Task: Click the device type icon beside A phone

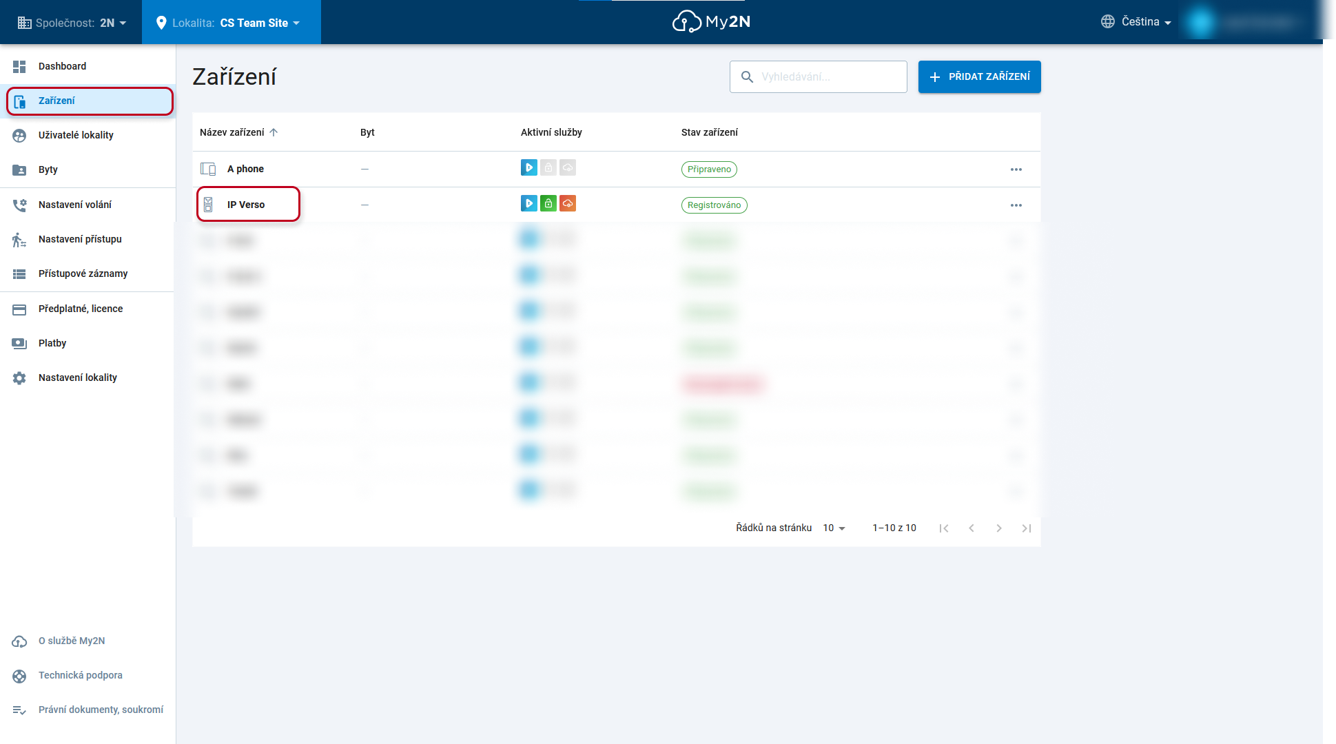Action: (208, 169)
